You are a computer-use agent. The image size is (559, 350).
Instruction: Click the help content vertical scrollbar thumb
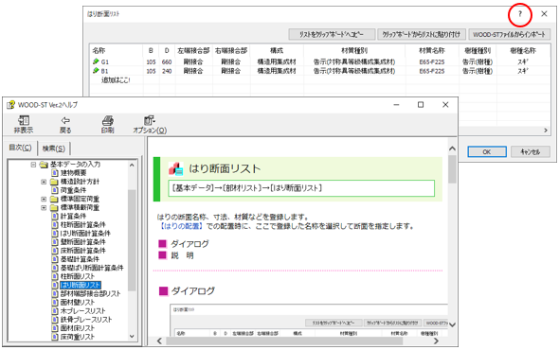pos(452,169)
